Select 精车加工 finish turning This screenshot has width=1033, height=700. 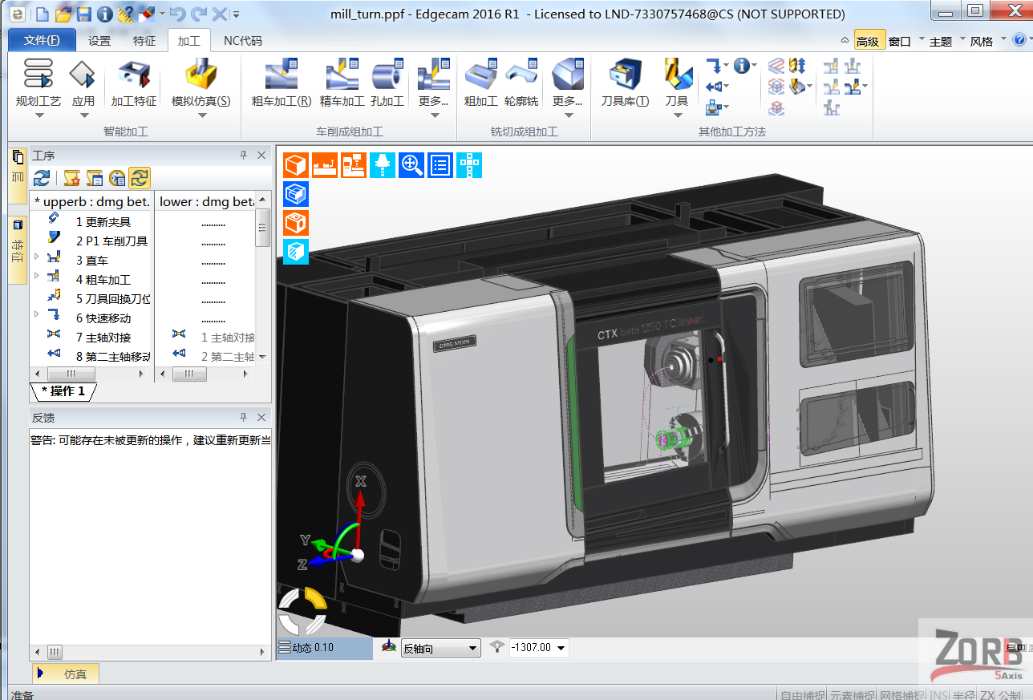342,83
